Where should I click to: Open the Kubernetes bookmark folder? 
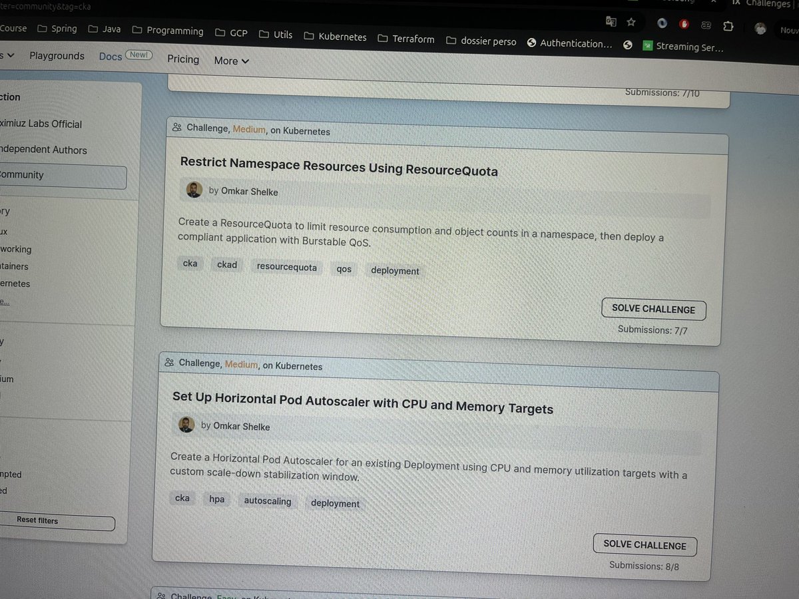335,37
